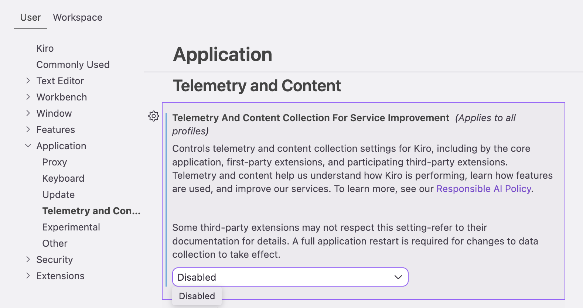Image resolution: width=583 pixels, height=308 pixels.
Task: Expand the Workbench settings section
Action: 28,97
